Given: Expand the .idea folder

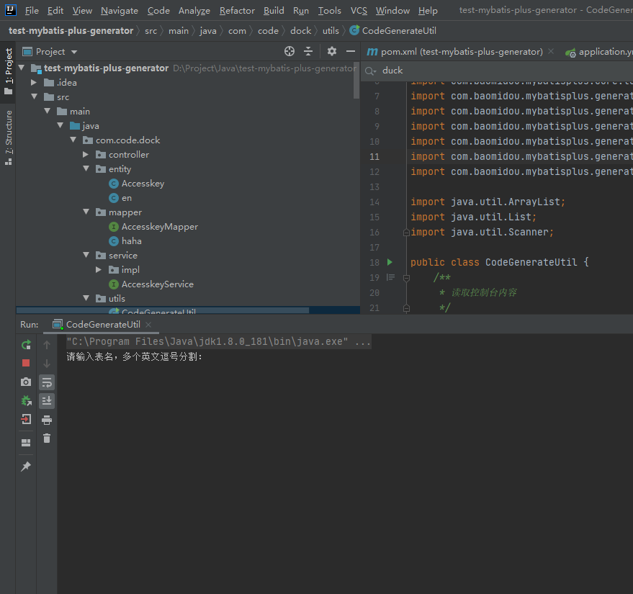Looking at the screenshot, I should [x=35, y=82].
